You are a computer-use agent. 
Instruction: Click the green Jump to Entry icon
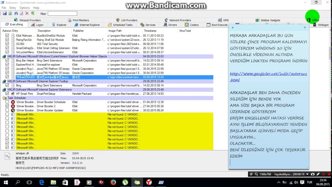(x=33, y=14)
